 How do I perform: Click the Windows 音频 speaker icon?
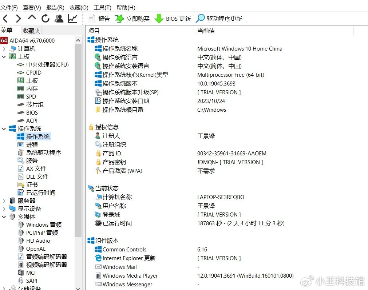click(x=21, y=225)
